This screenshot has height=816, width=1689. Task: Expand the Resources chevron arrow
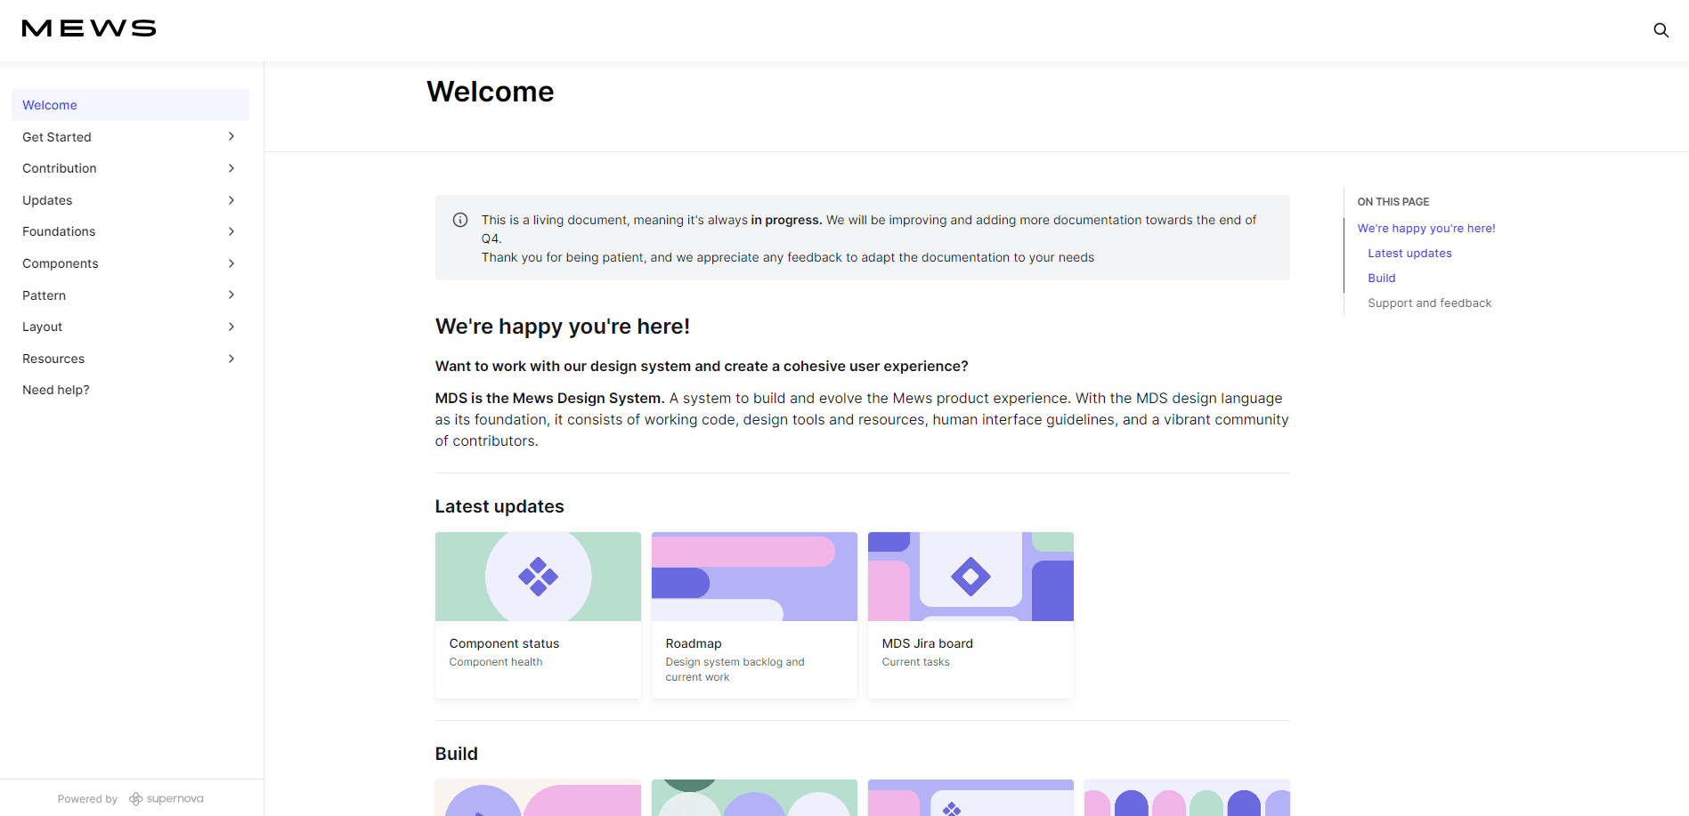[231, 359]
